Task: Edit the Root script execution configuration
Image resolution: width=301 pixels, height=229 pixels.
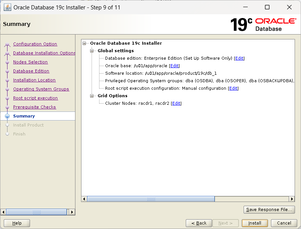Action: 233,88
